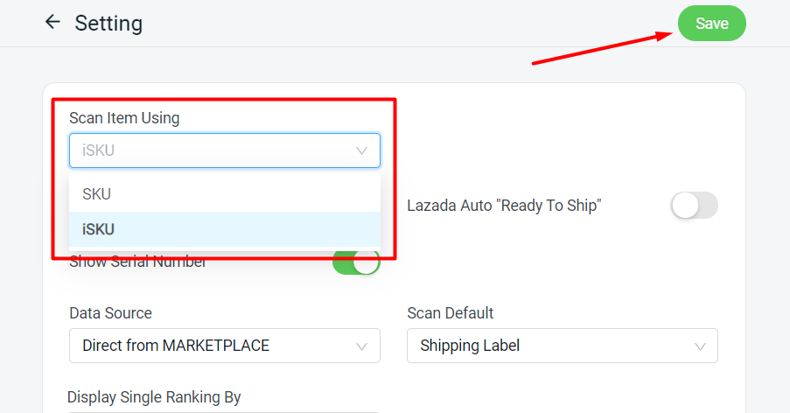
Task: Open dropdown showing Shipping Label
Action: point(549,346)
